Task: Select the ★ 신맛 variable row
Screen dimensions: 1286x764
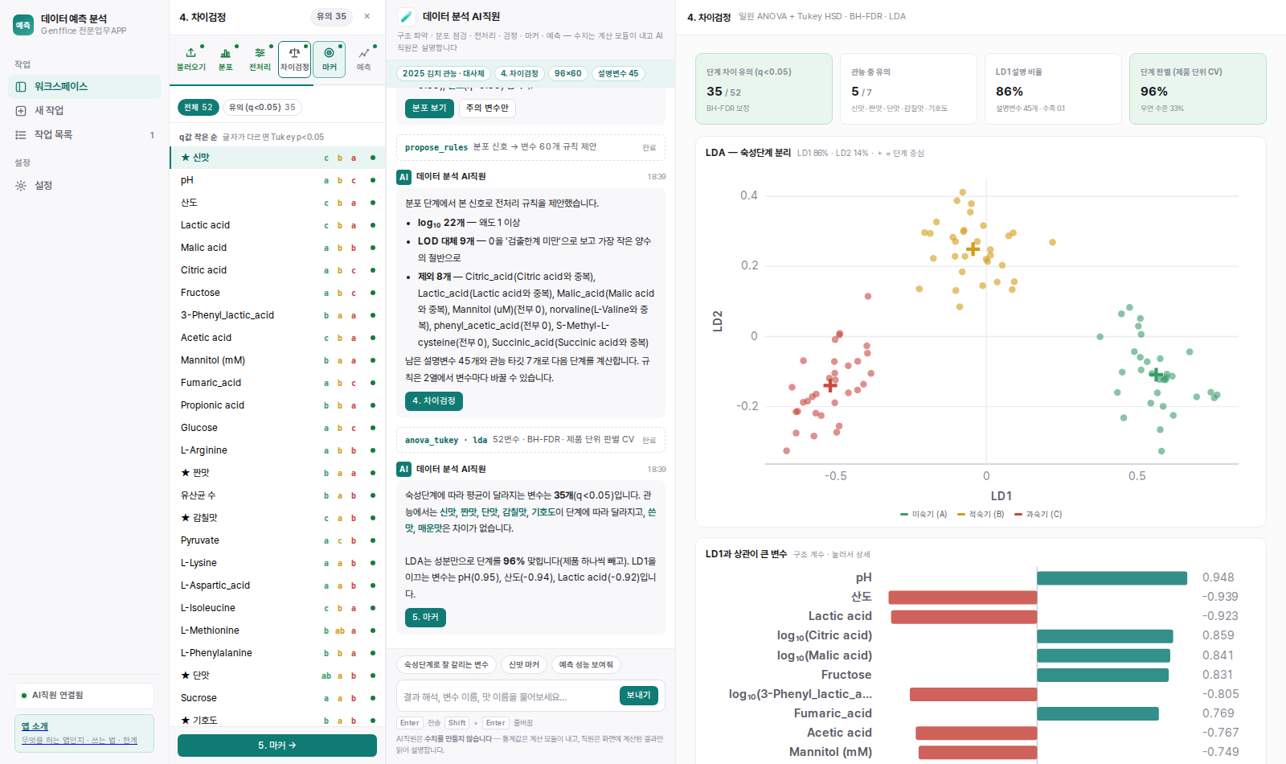Action: pos(277,158)
